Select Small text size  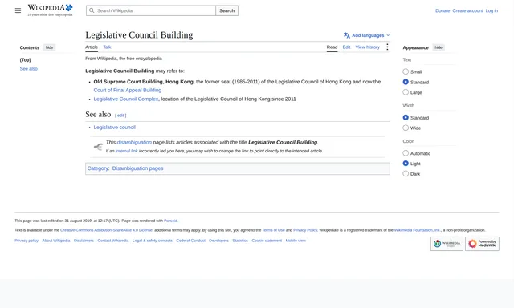(406, 71)
